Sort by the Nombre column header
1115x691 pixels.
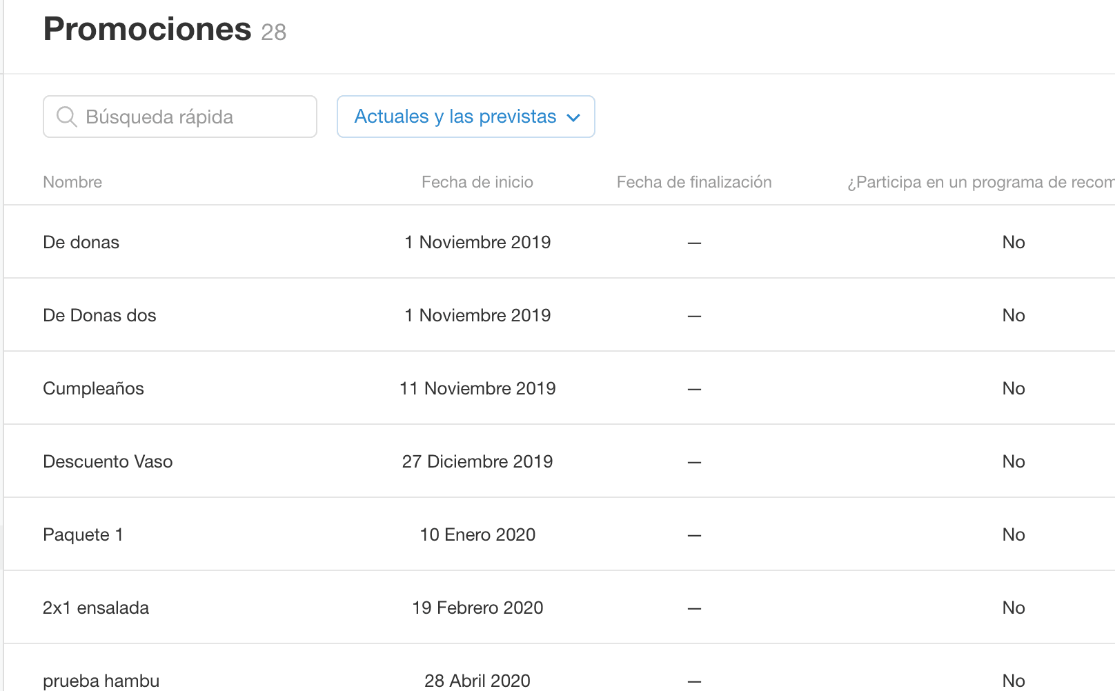(x=72, y=182)
